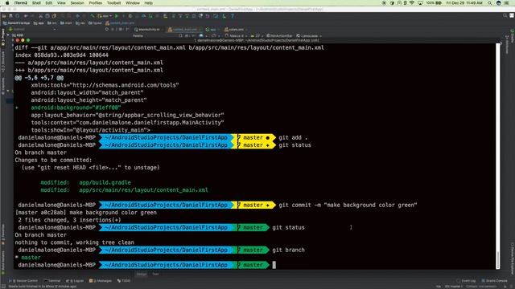
Task: Click the "* master" branch listing line
Action: (28, 258)
